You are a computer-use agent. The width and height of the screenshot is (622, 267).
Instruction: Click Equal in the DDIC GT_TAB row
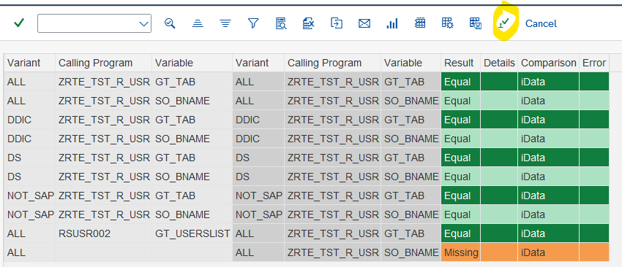pos(460,120)
